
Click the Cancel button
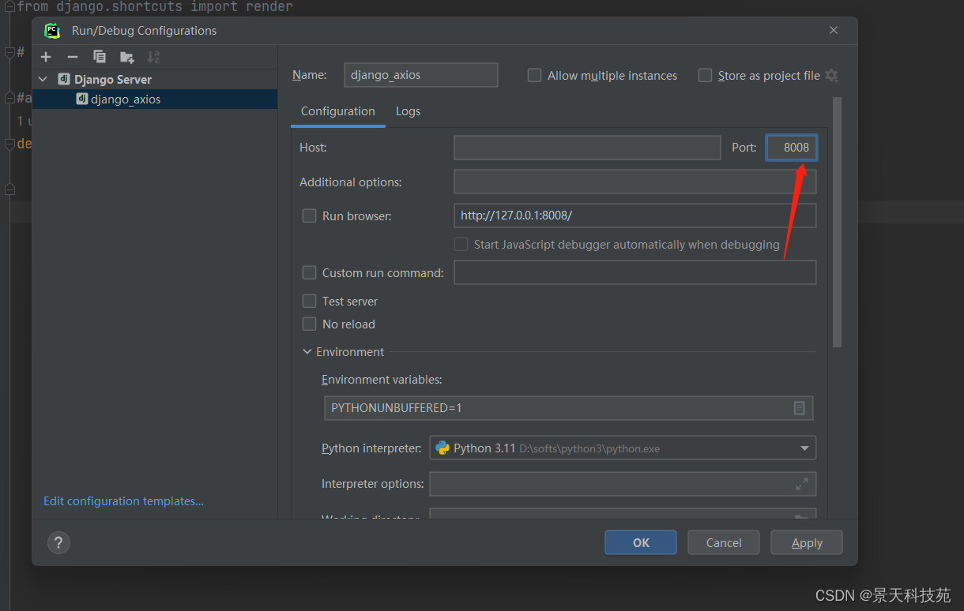point(724,542)
